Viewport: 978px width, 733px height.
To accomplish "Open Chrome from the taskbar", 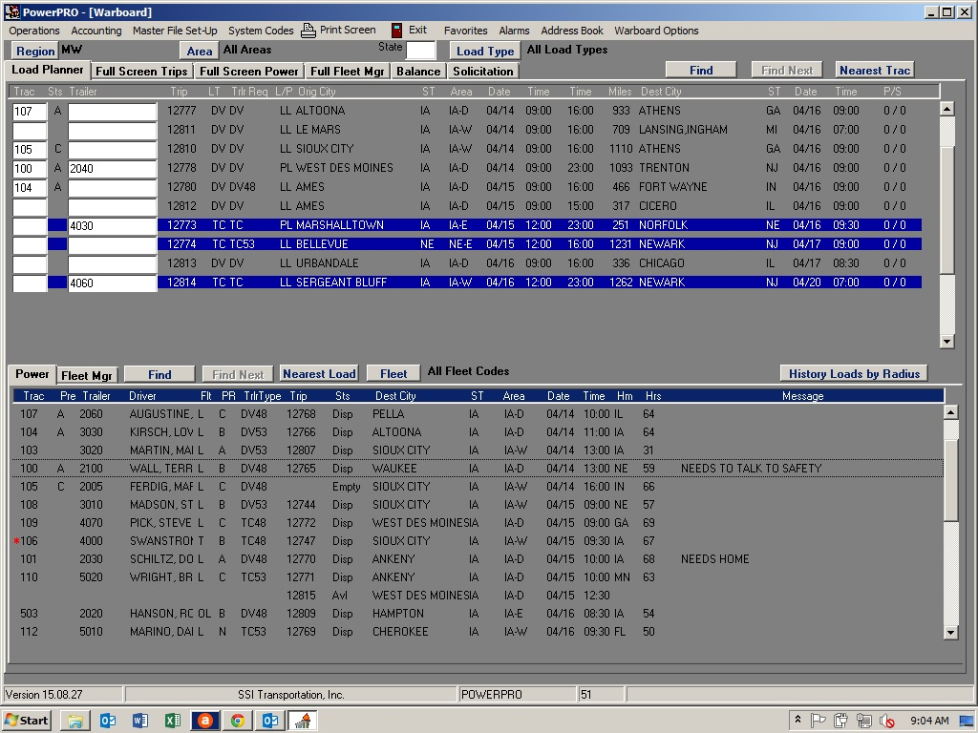I will (x=238, y=721).
